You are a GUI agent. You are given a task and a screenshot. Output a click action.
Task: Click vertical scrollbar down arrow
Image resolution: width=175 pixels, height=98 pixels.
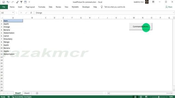(x=174, y=90)
